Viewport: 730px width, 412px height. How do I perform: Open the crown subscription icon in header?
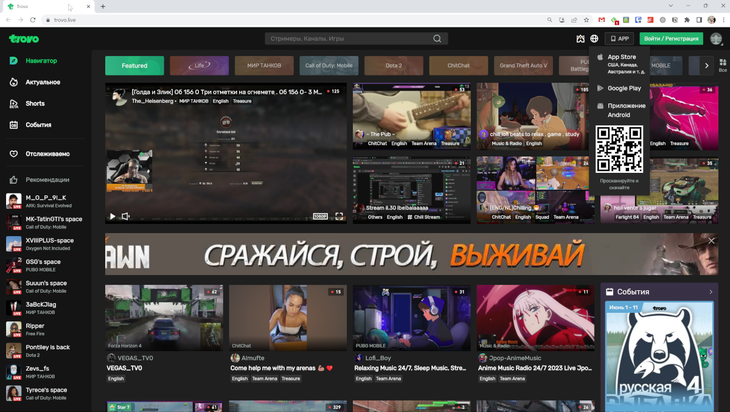(x=580, y=39)
